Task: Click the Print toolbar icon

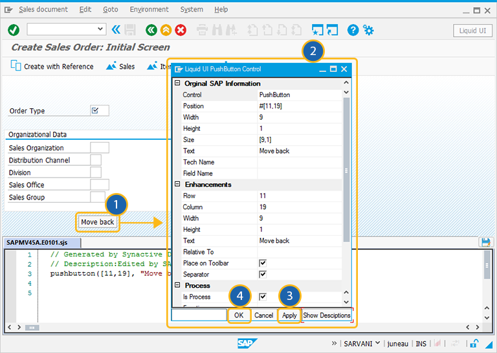Action: [x=202, y=30]
